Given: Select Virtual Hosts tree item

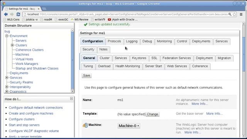Looking at the screenshot, I should (x=24, y=59).
